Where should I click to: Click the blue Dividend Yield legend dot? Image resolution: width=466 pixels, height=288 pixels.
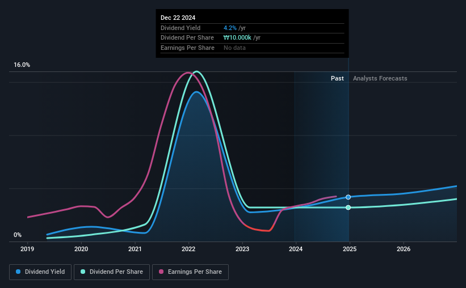click(x=18, y=272)
